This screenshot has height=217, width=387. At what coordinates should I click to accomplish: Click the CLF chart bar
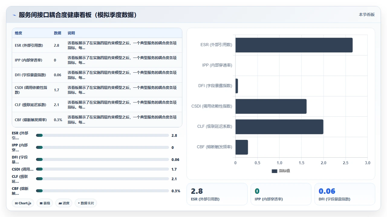pos(279,127)
